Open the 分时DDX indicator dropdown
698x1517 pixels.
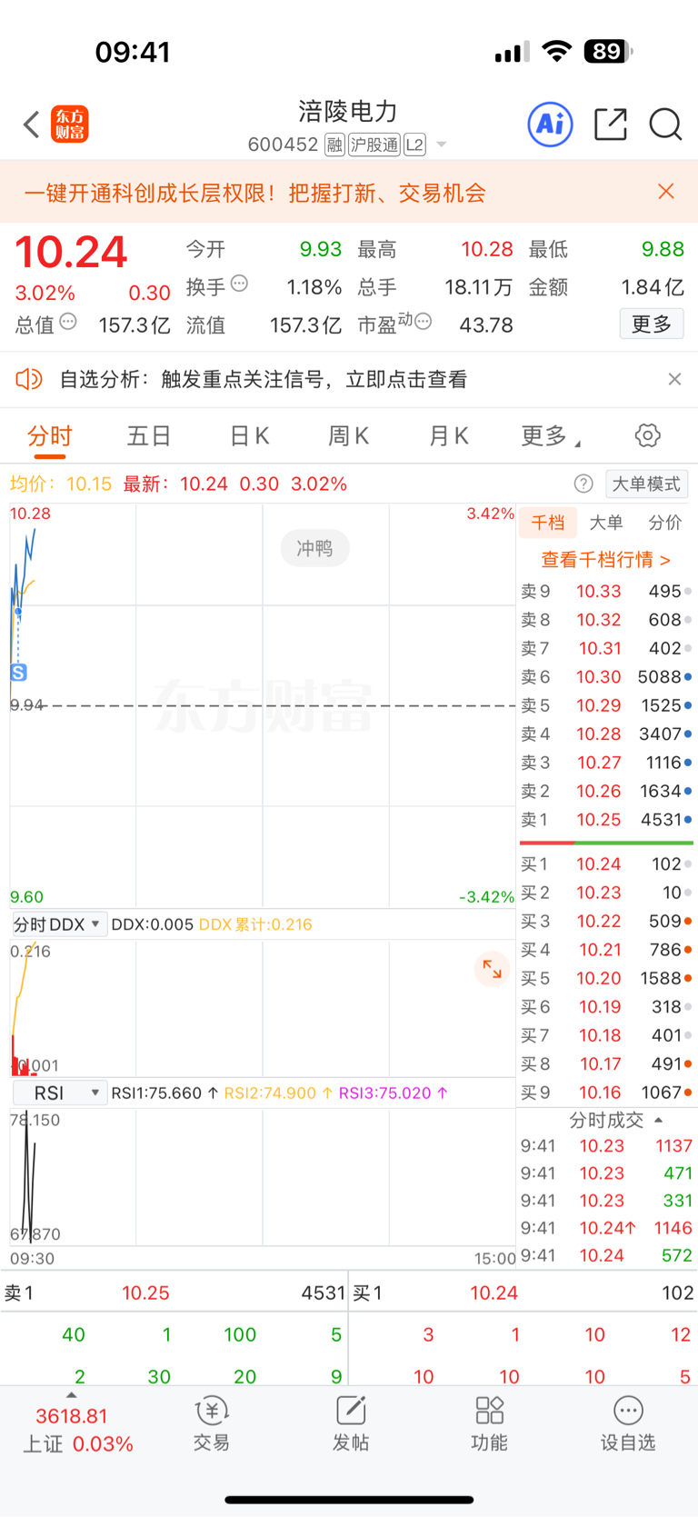59,924
